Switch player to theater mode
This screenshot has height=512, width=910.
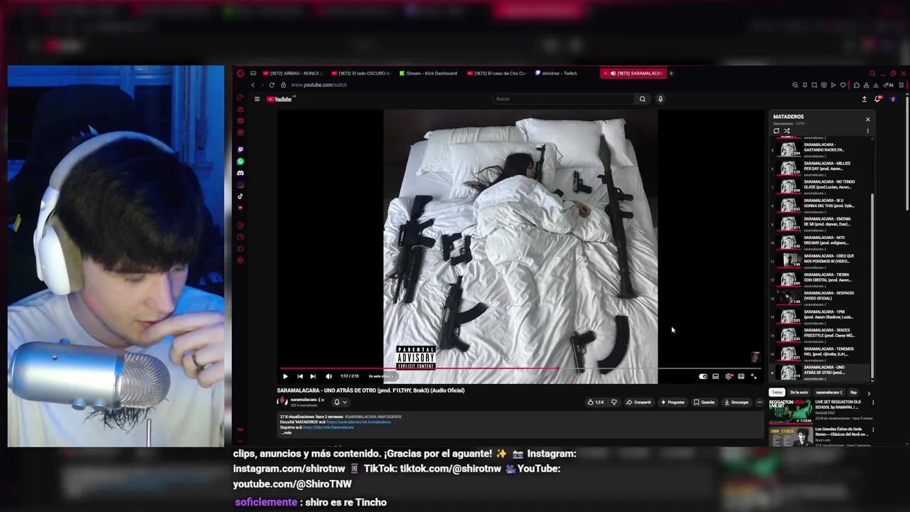click(742, 376)
